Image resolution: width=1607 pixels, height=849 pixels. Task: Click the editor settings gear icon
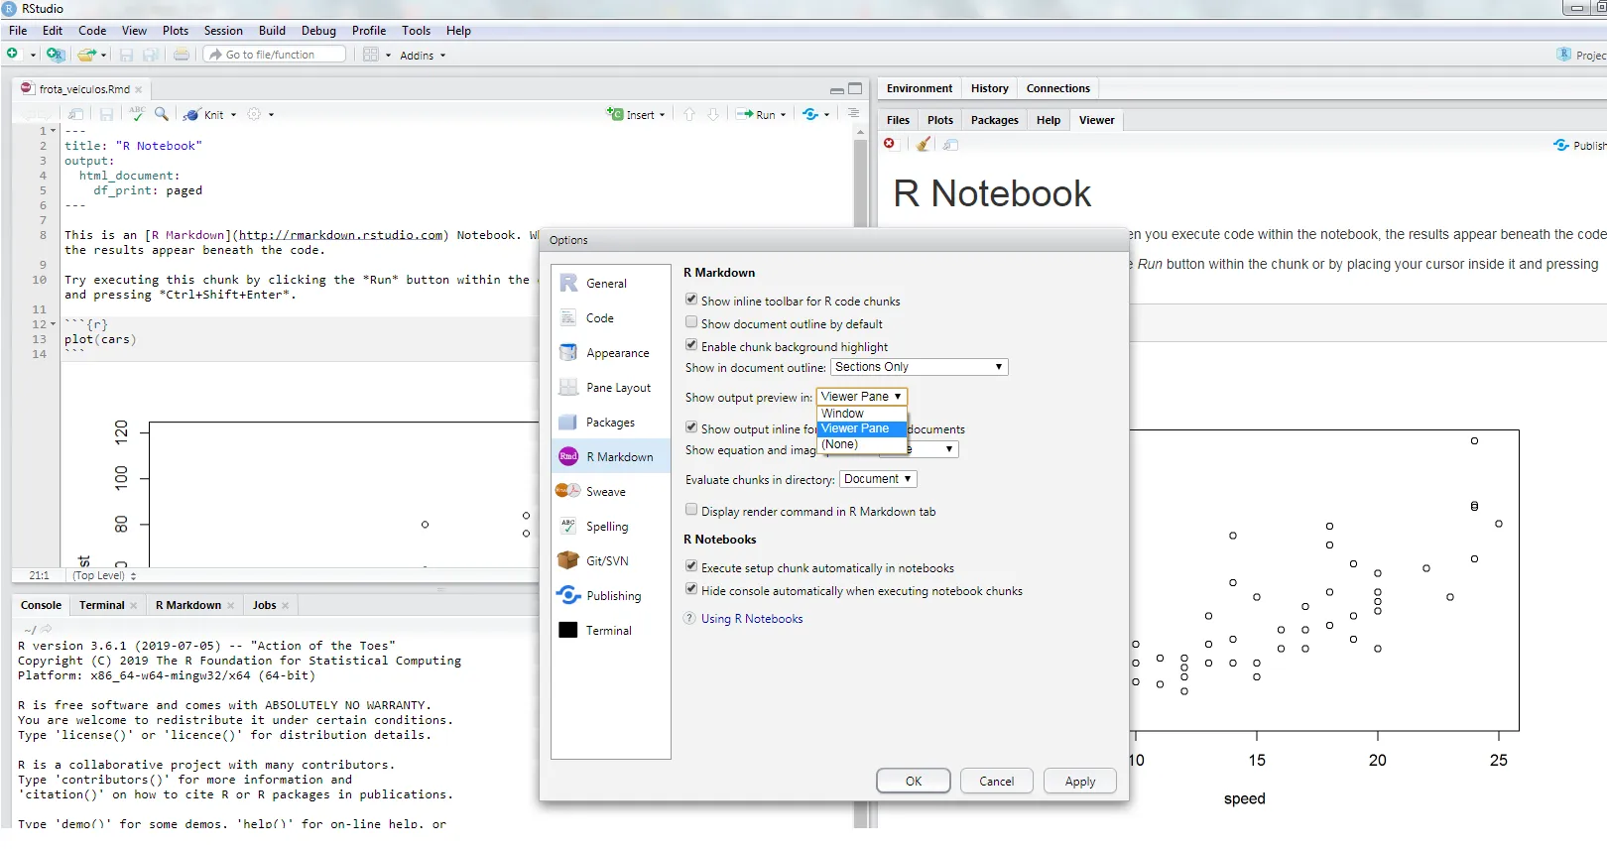[x=254, y=114]
